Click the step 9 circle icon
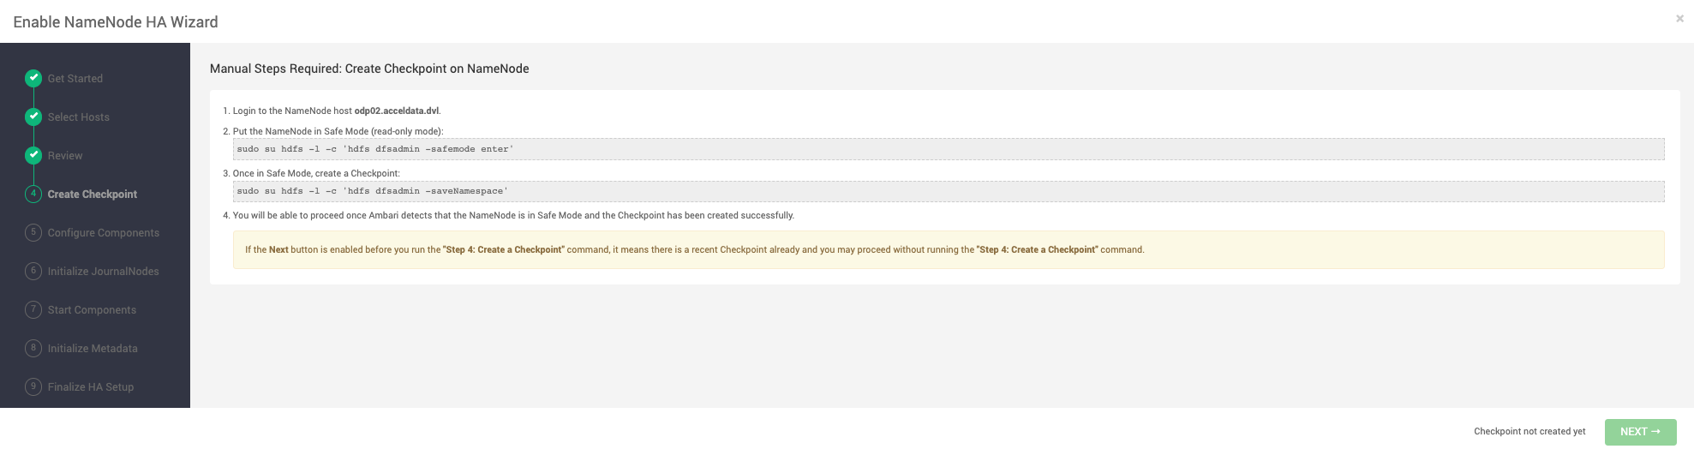Image resolution: width=1694 pixels, height=455 pixels. click(x=33, y=386)
